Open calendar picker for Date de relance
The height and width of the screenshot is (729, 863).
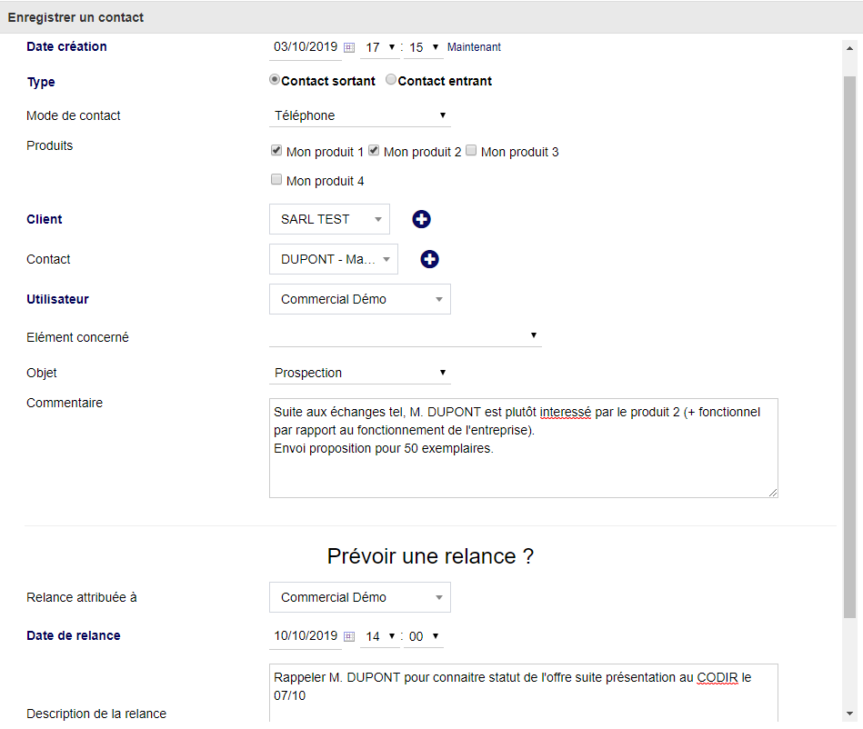[349, 636]
